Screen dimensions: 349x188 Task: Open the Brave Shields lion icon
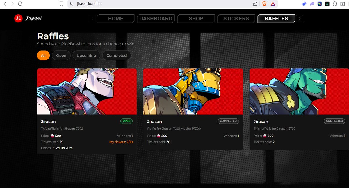click(x=264, y=4)
